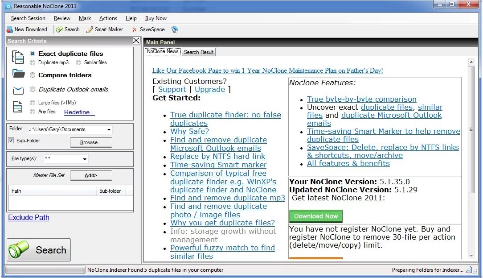Open Replace by NTFS hard link
Viewport: 483px width, 278px height.
coord(217,156)
